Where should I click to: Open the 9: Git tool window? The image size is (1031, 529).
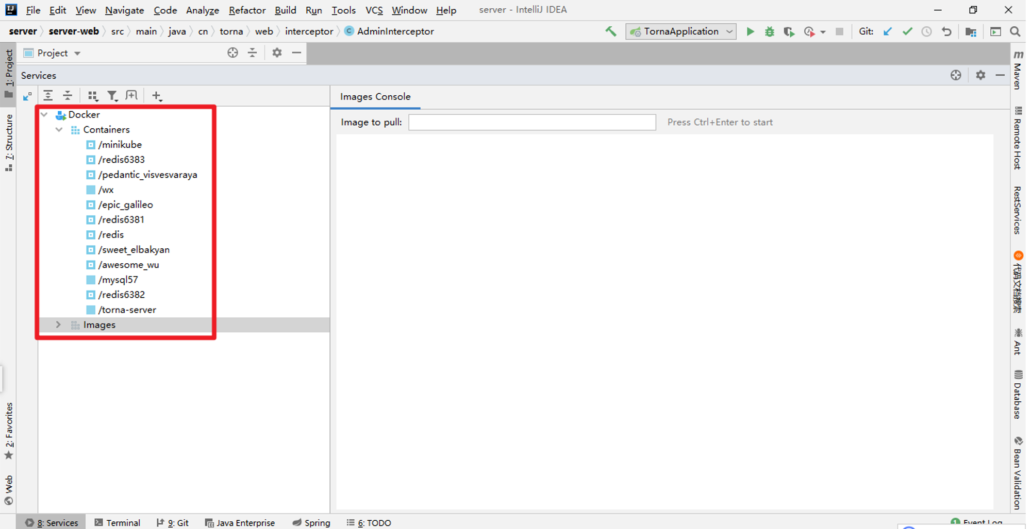click(x=173, y=522)
